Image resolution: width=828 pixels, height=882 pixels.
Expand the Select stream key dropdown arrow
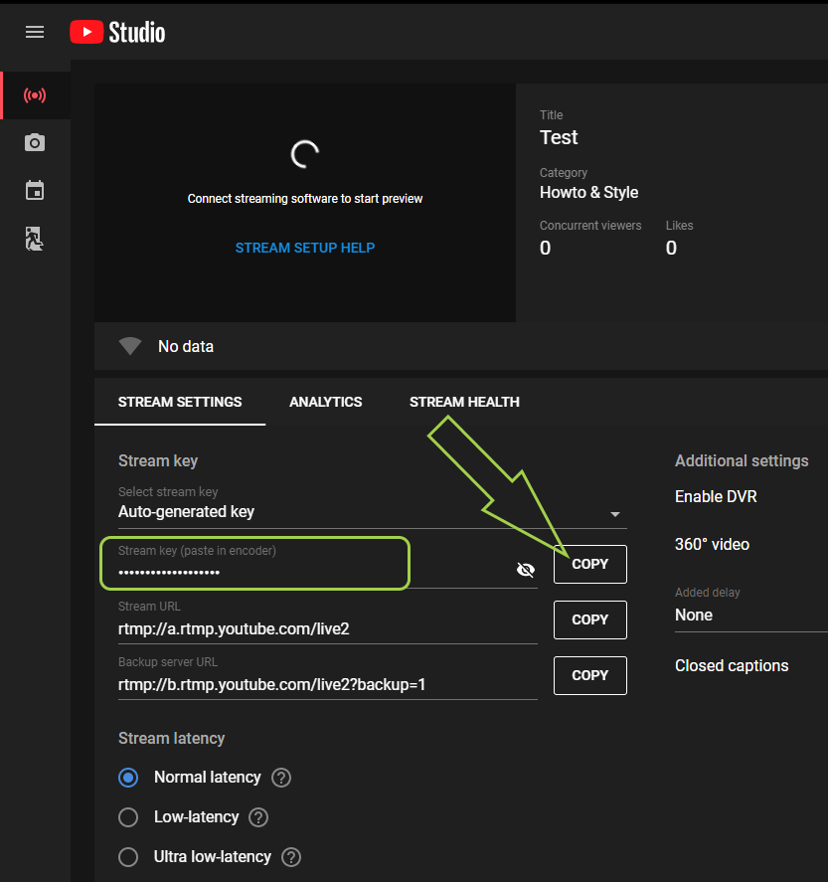point(615,514)
